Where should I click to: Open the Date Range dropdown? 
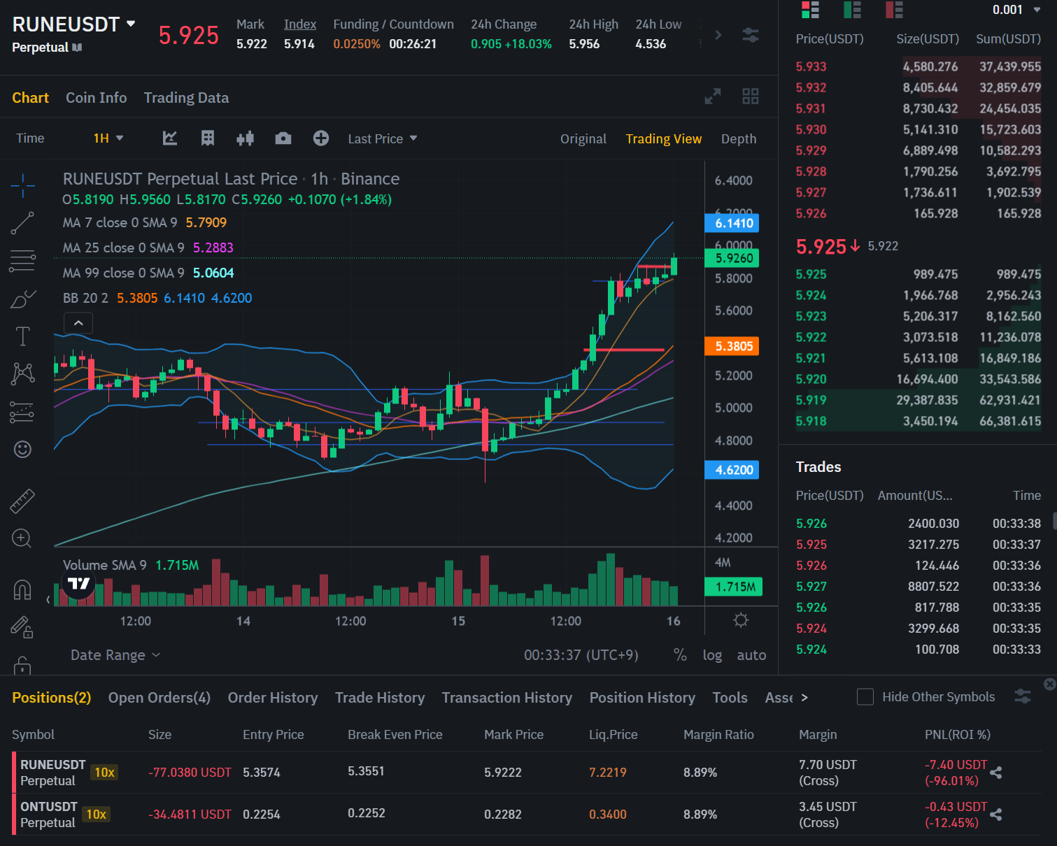(x=115, y=655)
